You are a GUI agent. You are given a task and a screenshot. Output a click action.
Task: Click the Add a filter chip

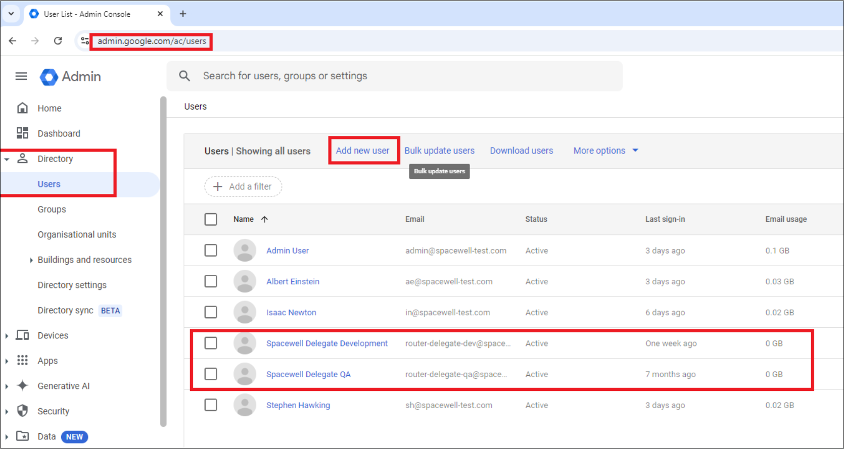coord(243,186)
